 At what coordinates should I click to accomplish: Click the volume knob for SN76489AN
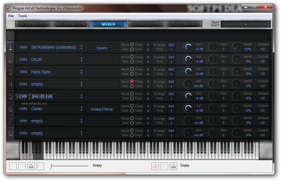tap(188, 47)
